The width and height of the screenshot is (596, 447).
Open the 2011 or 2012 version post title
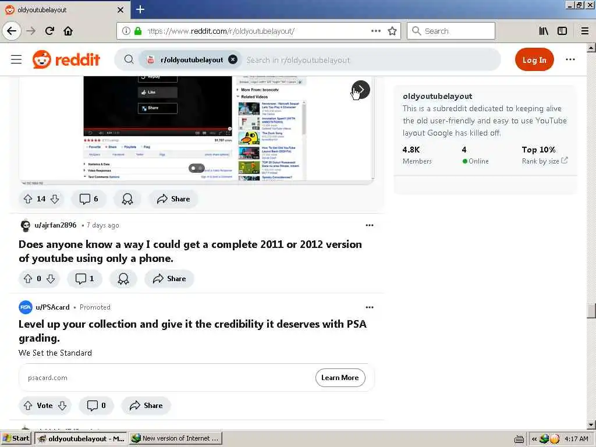[190, 251]
